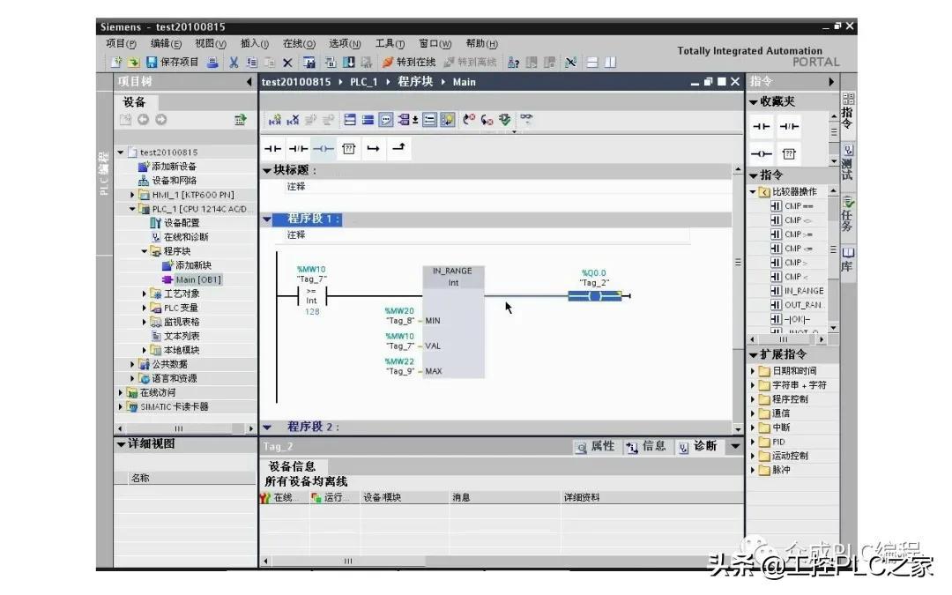The width and height of the screenshot is (952, 595).
Task: Click the 保存项目 save button
Action: point(173,62)
